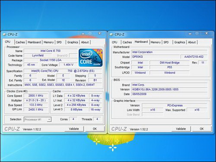The image size is (216, 162).
Task: Click the Level 2 value '4 x 256 KBytes'
Action: (76, 105)
